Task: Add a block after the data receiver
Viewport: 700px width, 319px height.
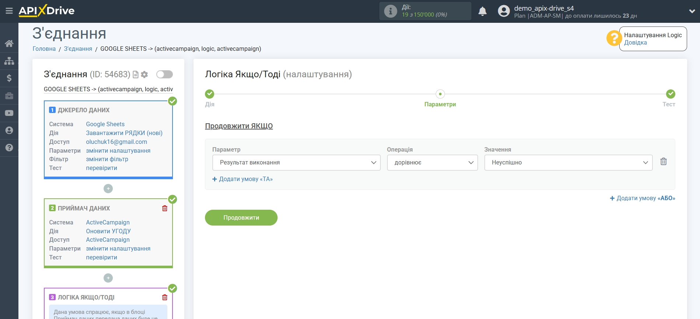Action: (x=108, y=278)
